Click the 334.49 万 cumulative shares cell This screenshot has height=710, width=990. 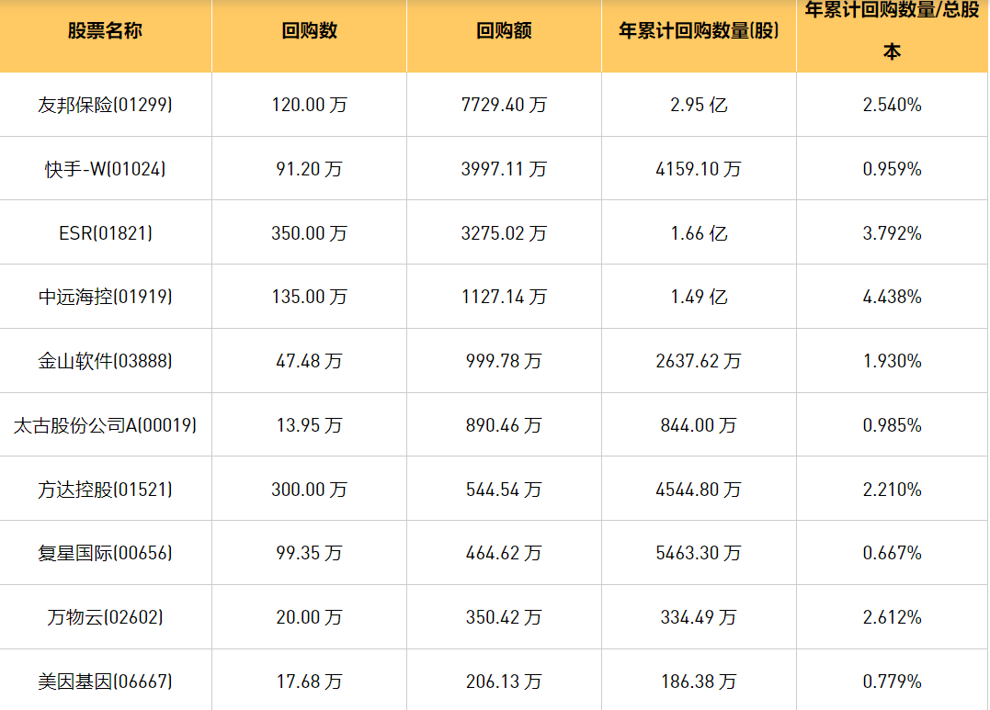tap(699, 618)
